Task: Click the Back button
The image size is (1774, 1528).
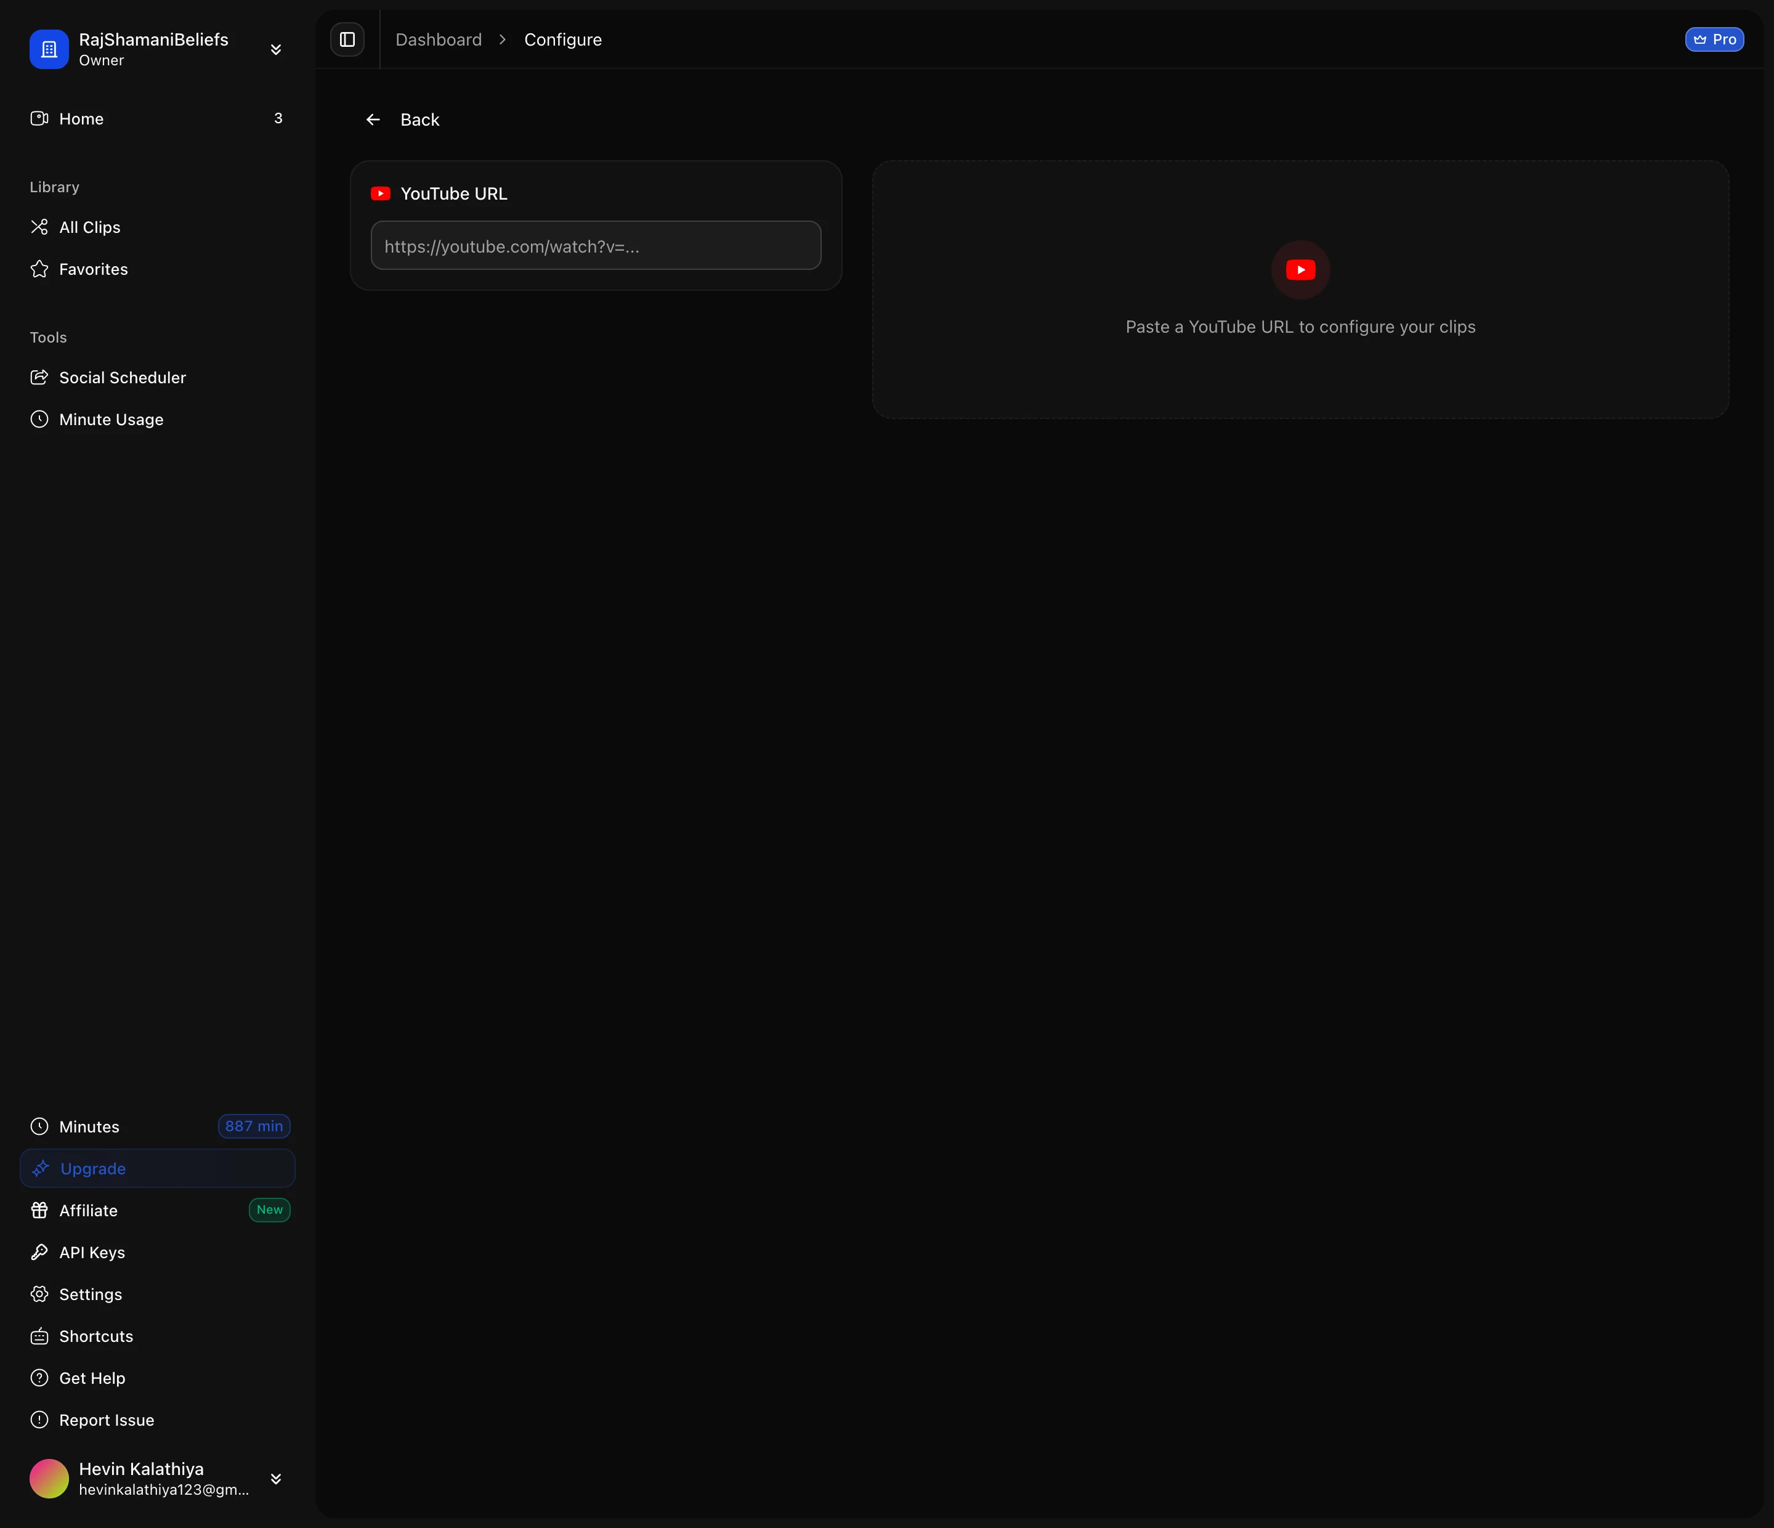Action: pyautogui.click(x=402, y=120)
